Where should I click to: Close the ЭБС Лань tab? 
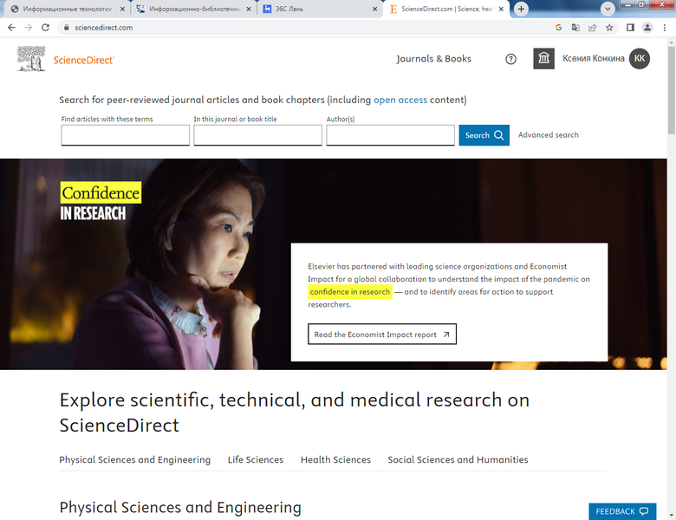374,9
